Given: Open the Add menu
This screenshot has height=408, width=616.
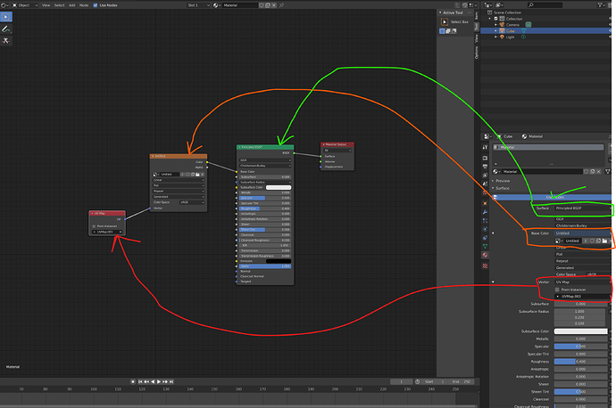Looking at the screenshot, I should coord(72,5).
